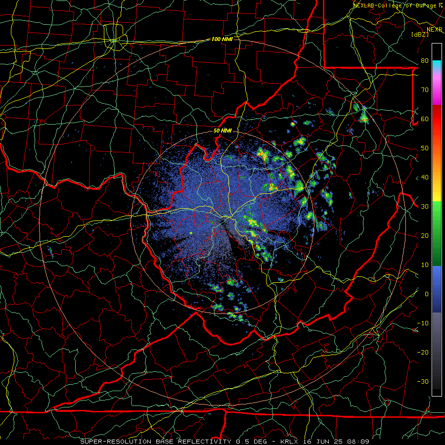The image size is (445, 445).
Task: Click the dBZ reflectivity color scale bar
Action: [x=437, y=220]
